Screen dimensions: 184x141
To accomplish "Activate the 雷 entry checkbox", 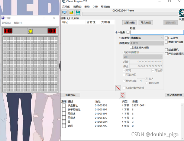I will pyautogui.click(x=64, y=122).
